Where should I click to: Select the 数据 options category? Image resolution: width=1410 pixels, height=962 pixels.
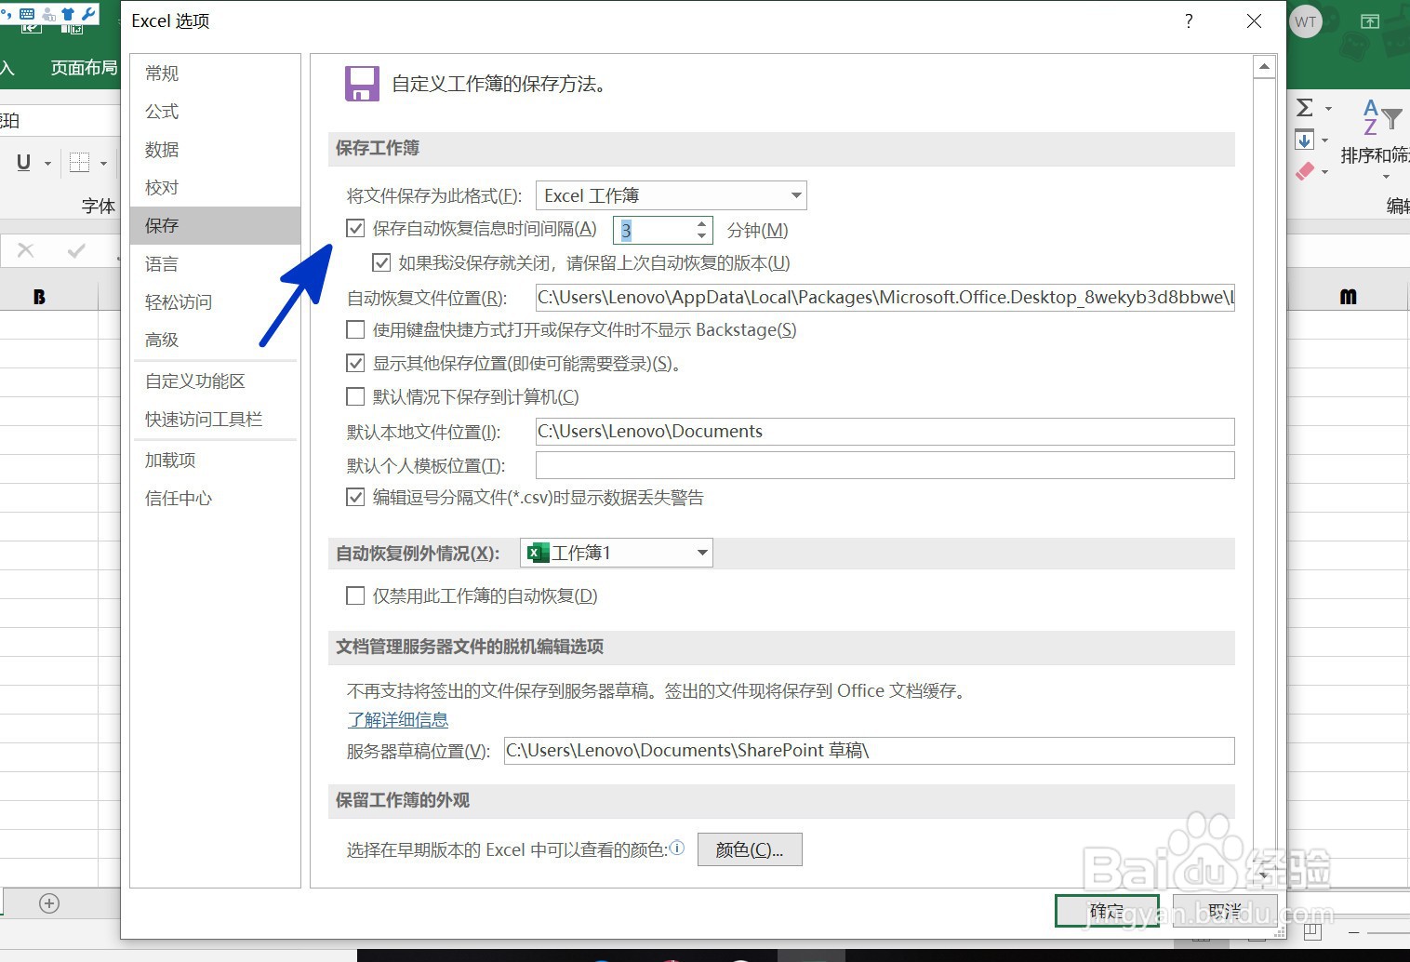tap(215, 149)
